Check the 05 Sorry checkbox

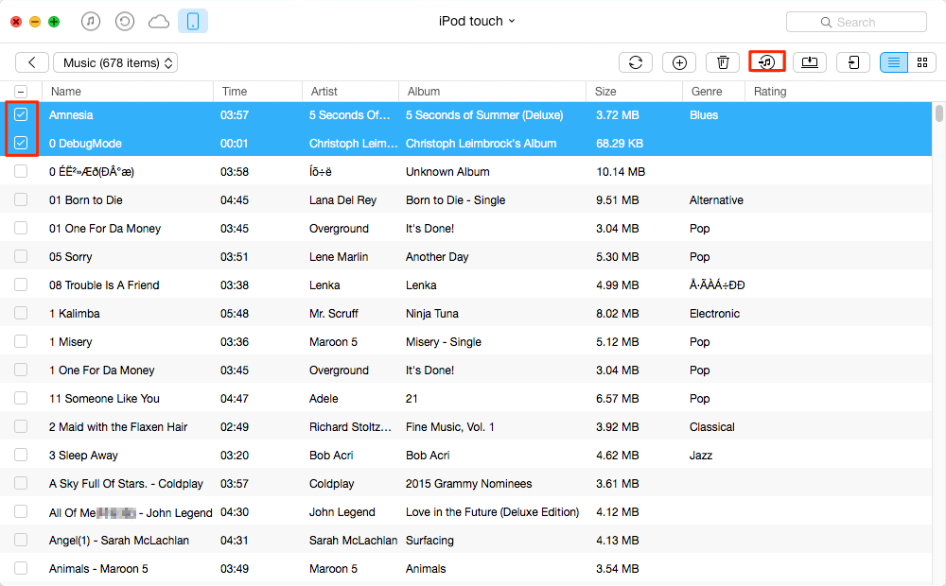tap(21, 256)
